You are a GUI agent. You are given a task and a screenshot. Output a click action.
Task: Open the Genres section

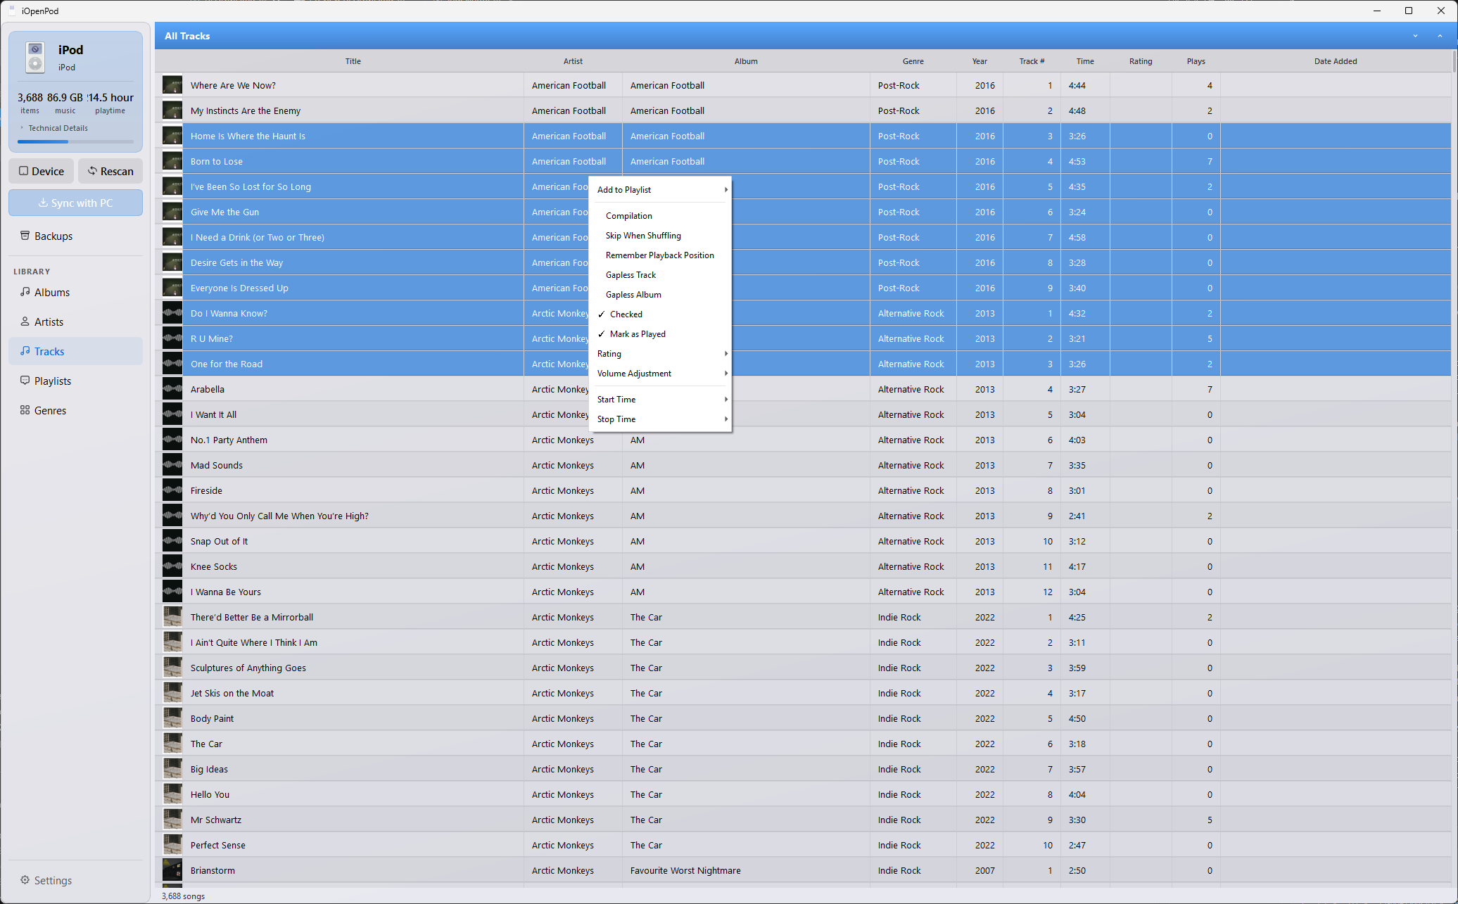(x=49, y=410)
